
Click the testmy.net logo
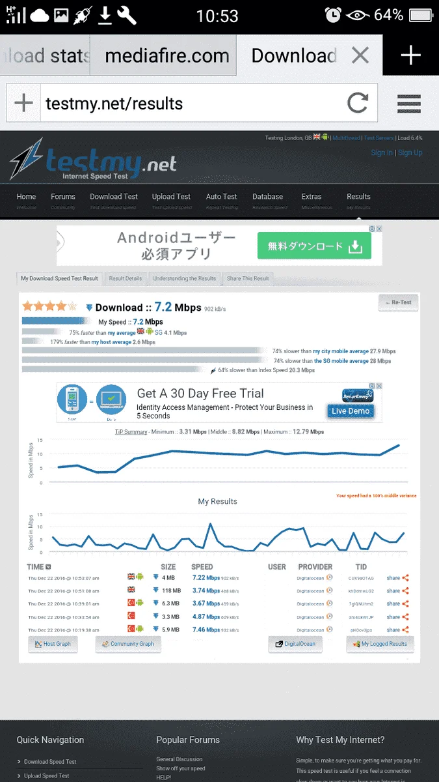(x=92, y=160)
